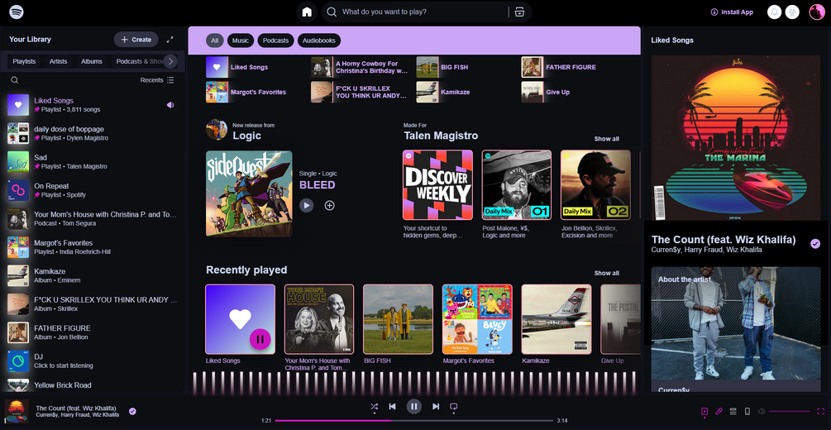This screenshot has width=831, height=430.
Task: Adjust the volume slider
Action: (x=790, y=412)
